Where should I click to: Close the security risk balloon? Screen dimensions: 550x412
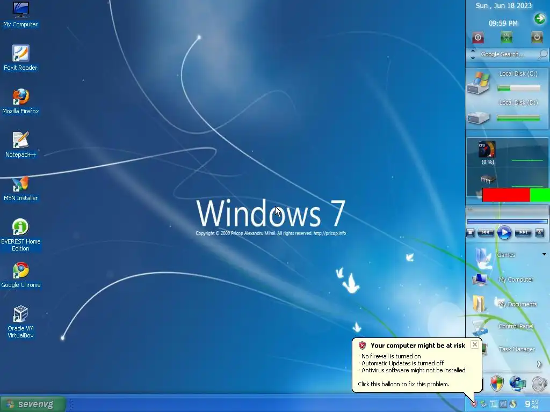pos(475,344)
